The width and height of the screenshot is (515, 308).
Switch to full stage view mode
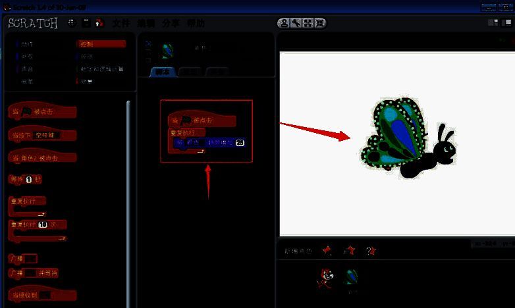pyautogui.click(x=507, y=24)
